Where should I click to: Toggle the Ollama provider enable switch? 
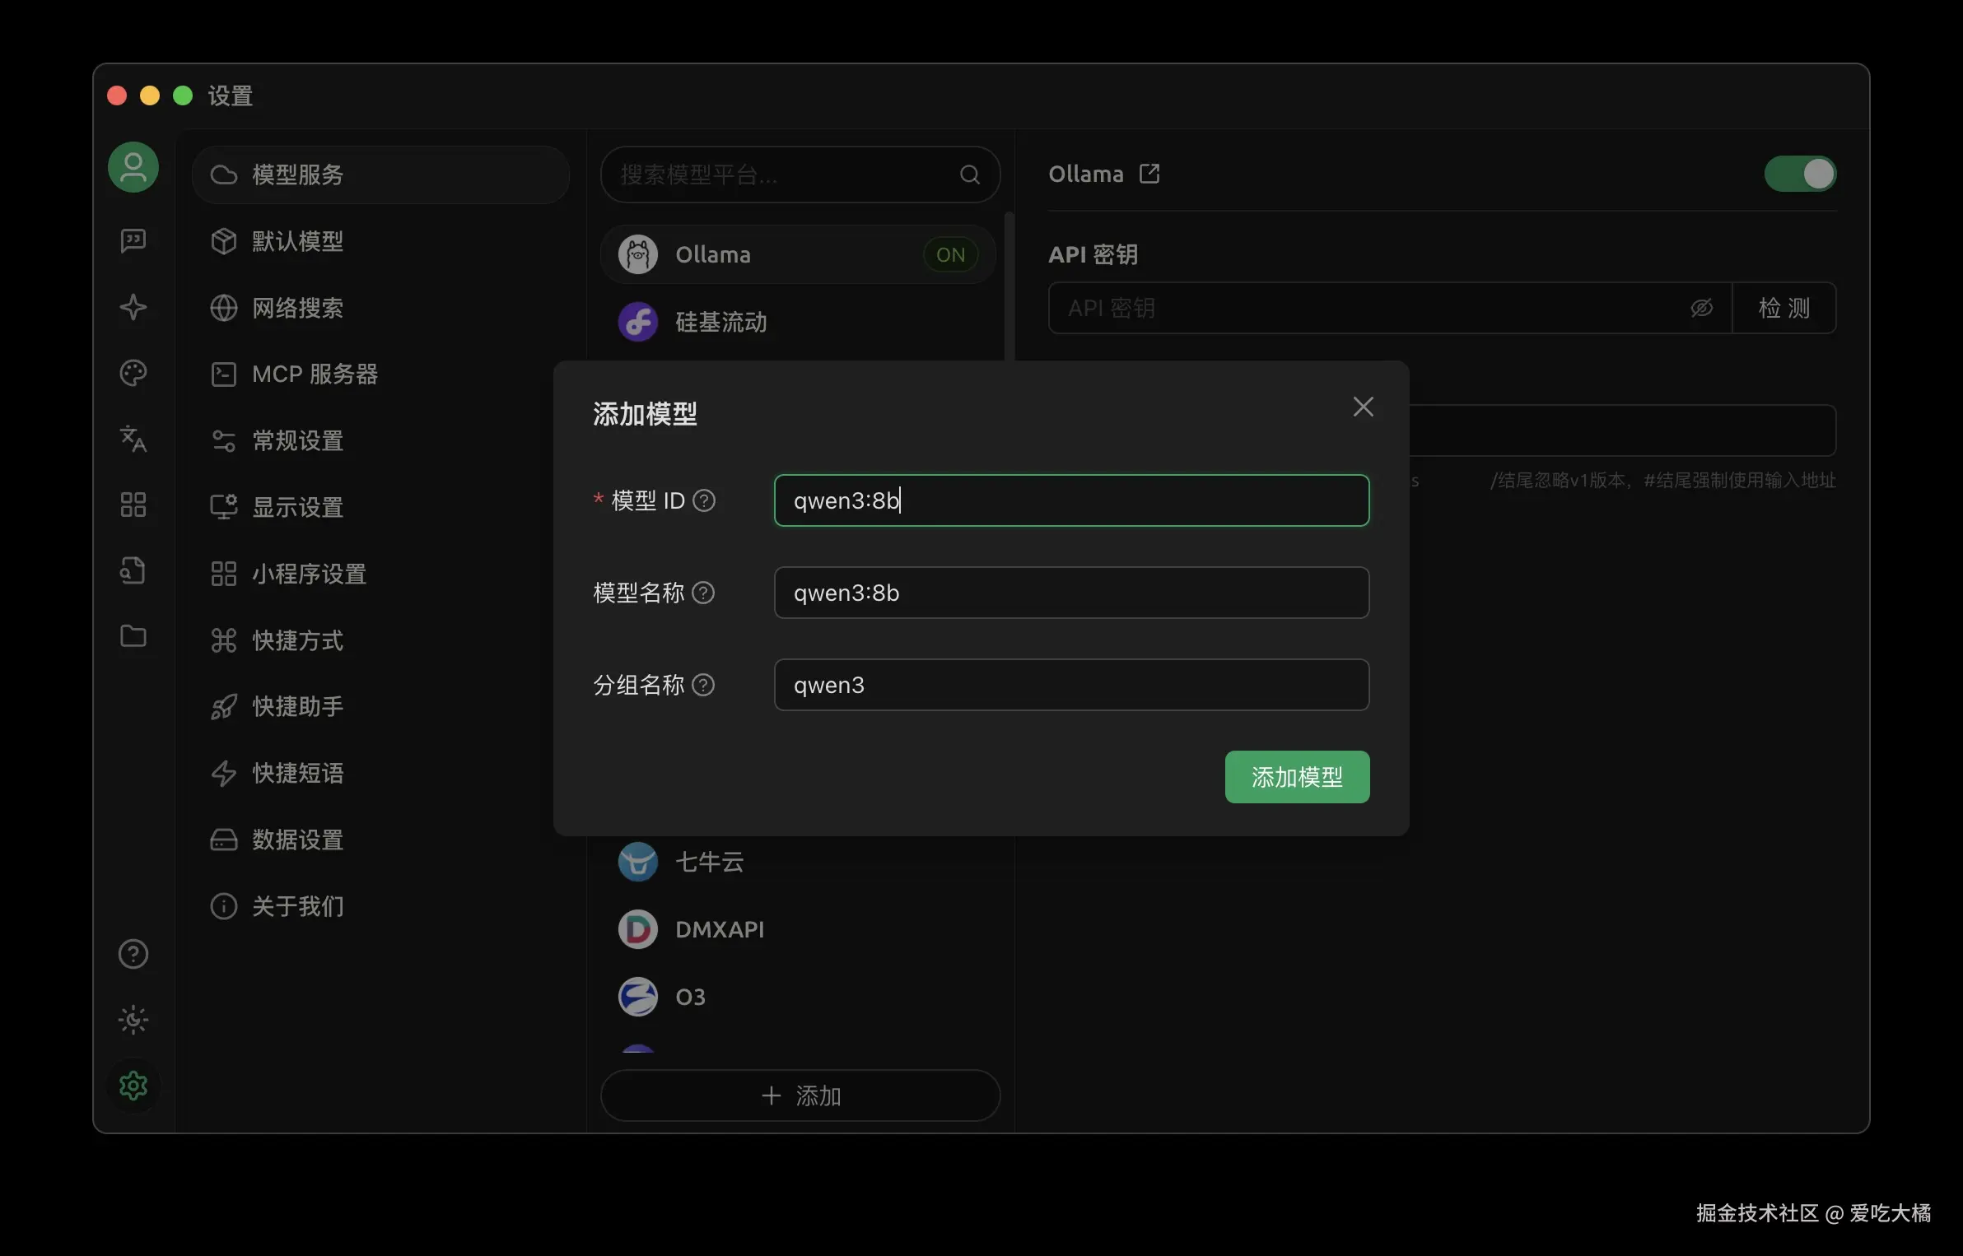1799,174
